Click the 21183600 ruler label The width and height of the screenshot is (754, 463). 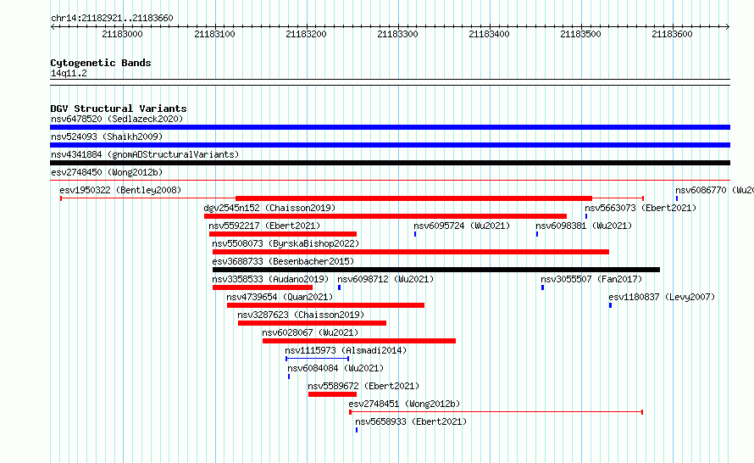click(x=672, y=34)
